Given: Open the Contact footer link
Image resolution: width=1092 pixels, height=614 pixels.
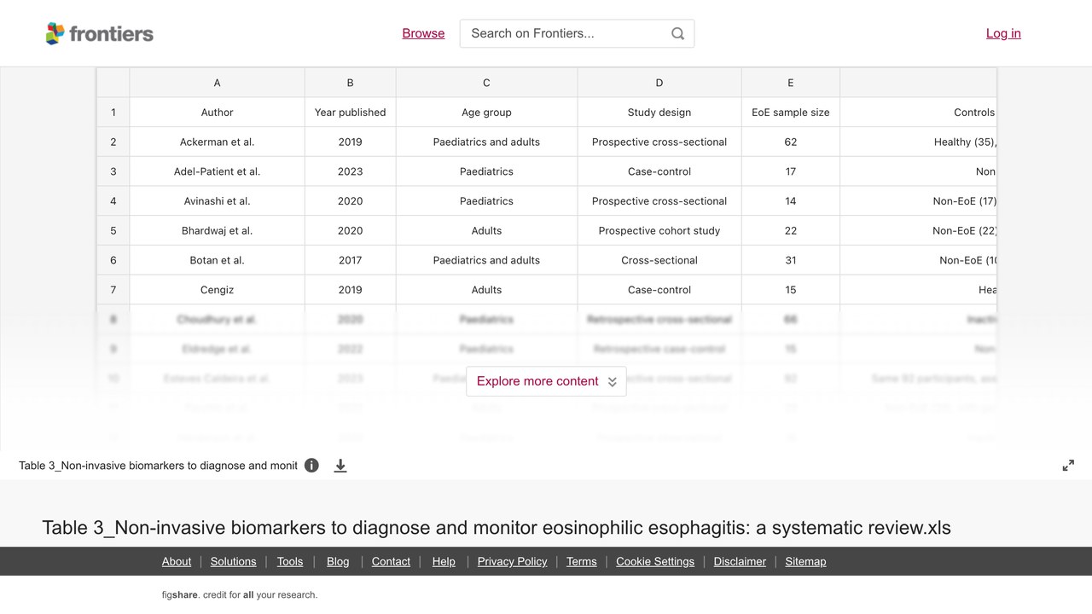Looking at the screenshot, I should 391,561.
